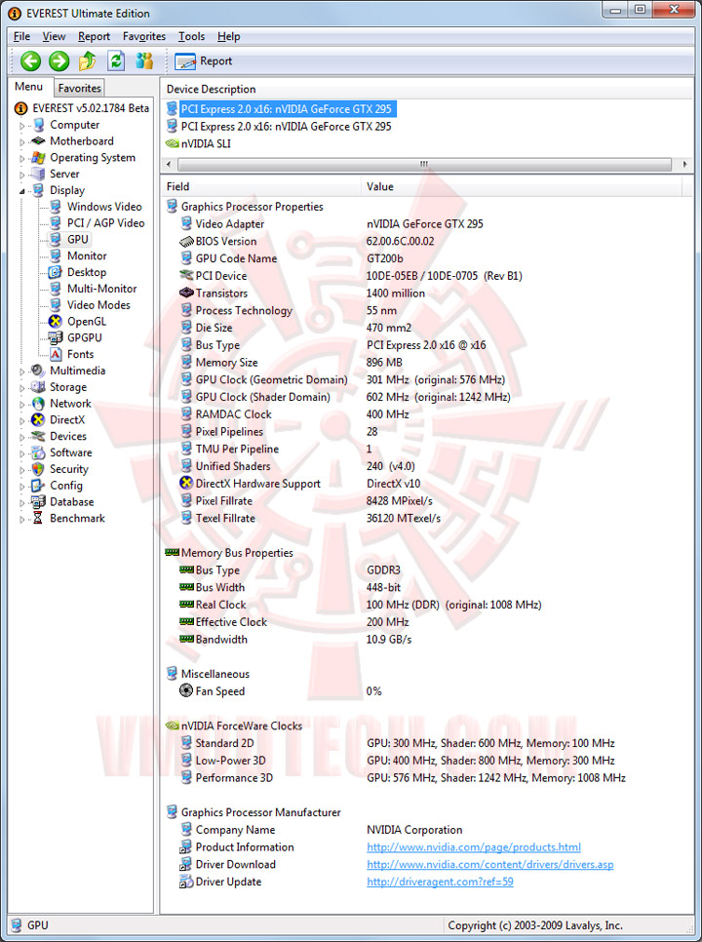Select the nVIDIA SLI device icon
The image size is (702, 942).
[172, 143]
